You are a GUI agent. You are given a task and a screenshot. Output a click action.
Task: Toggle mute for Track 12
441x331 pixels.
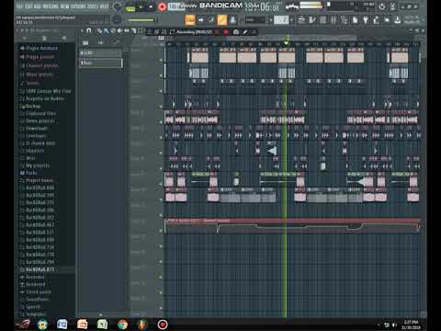point(161,231)
